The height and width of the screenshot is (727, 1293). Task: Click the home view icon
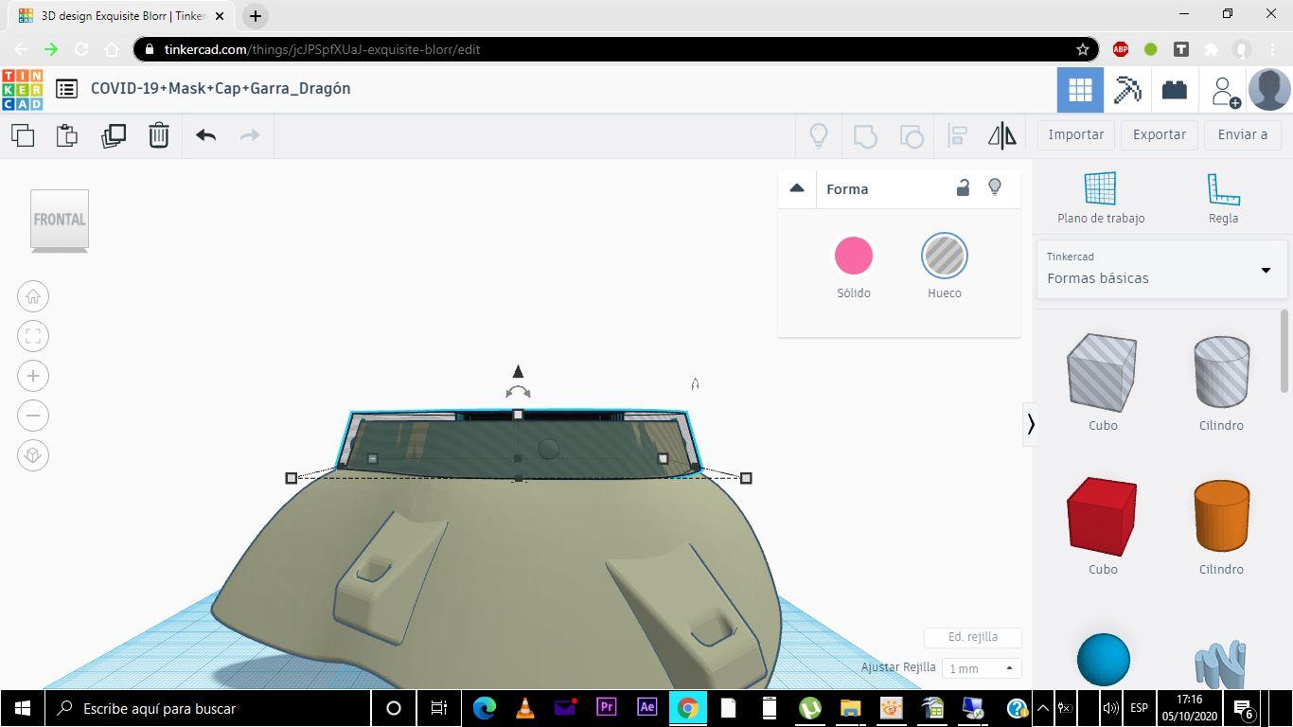tap(33, 297)
